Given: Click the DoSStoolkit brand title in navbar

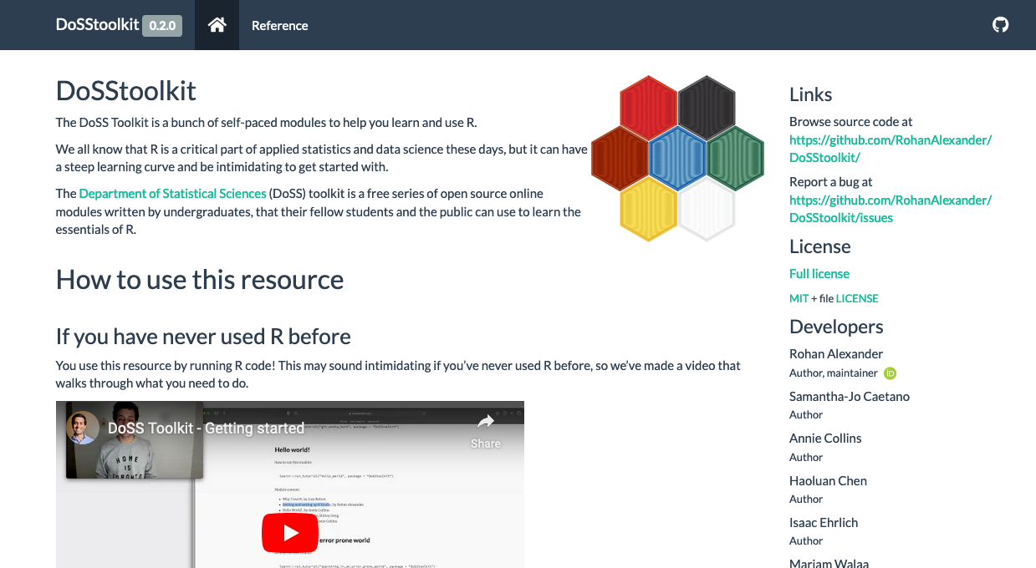Looking at the screenshot, I should 97,25.
